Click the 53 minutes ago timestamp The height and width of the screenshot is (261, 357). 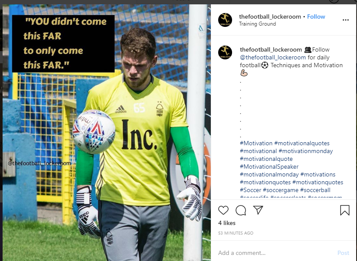point(236,233)
